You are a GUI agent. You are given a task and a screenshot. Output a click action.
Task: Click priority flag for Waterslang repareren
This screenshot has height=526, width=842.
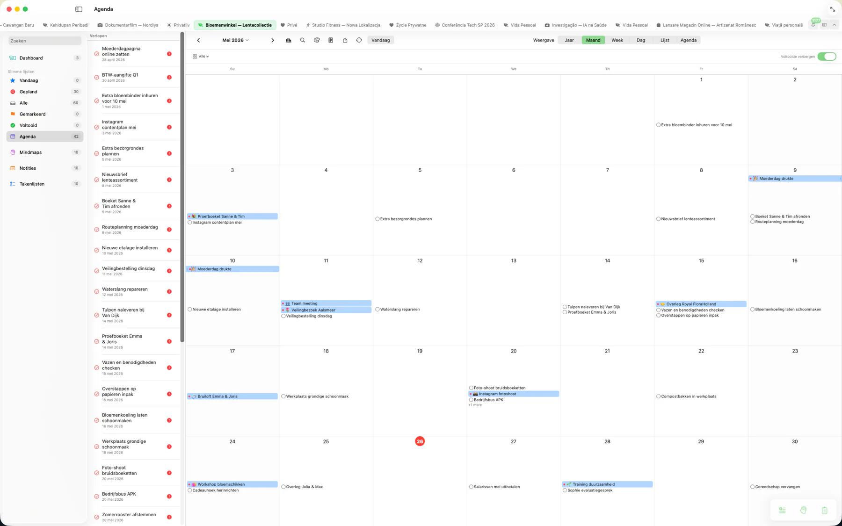169,292
